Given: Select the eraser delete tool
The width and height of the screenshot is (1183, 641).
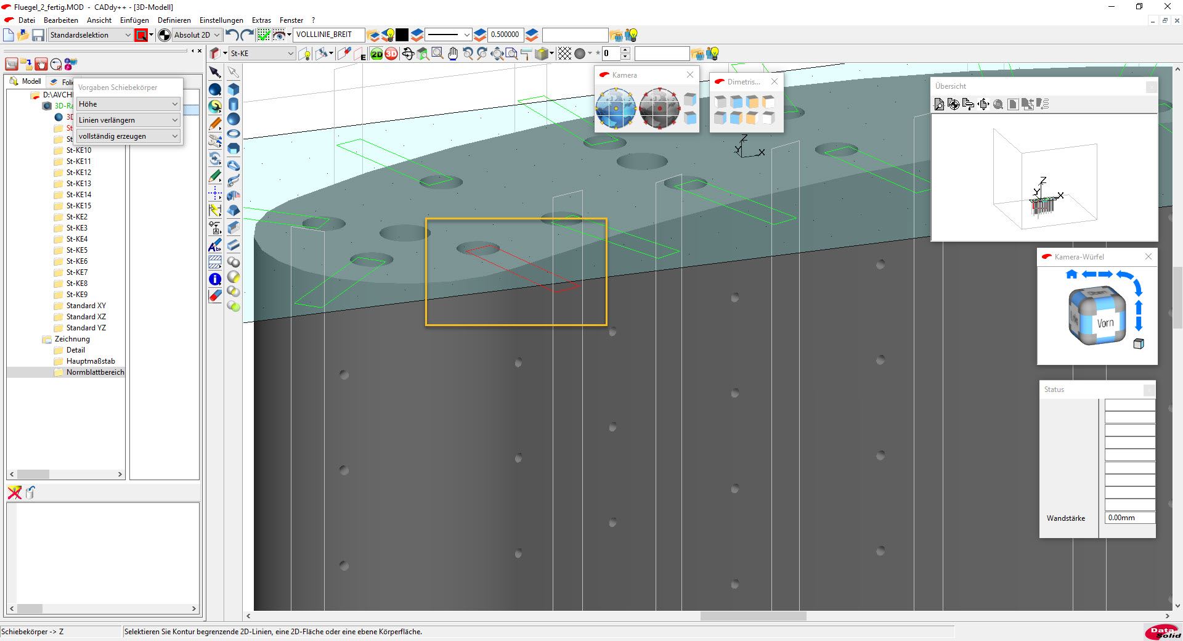Looking at the screenshot, I should pyautogui.click(x=214, y=296).
